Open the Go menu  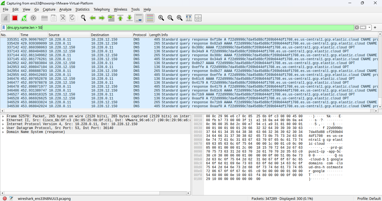[x=37, y=9]
